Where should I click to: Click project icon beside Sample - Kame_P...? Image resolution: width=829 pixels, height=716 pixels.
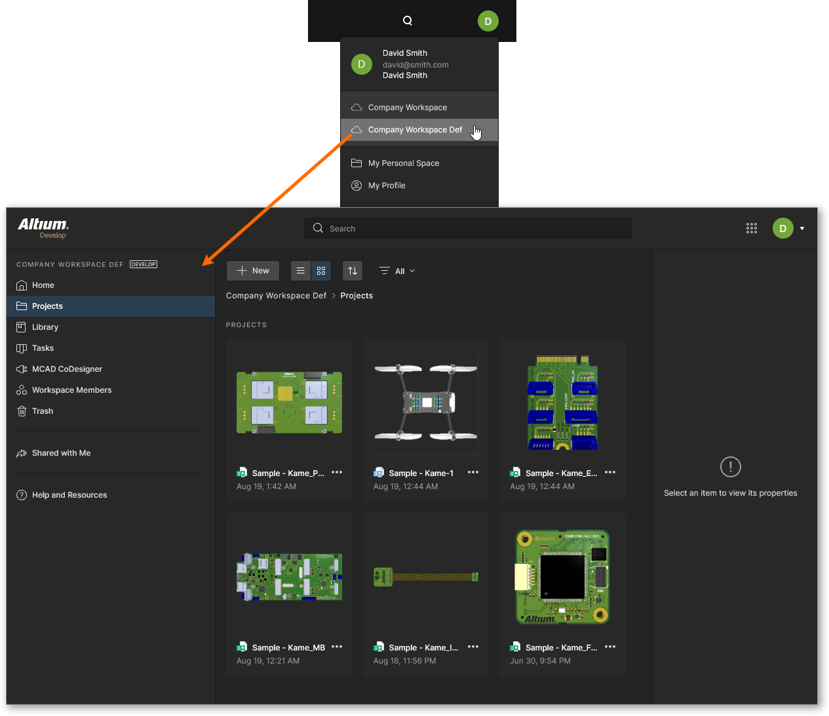pyautogui.click(x=242, y=473)
